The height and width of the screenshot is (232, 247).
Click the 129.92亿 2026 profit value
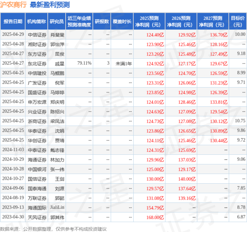click(187, 35)
